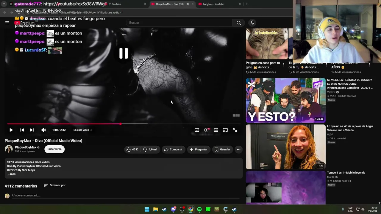Subscribe to PlaqueBoyMax with Suscribirse
Viewport: 381px width, 214px height.
54,149
